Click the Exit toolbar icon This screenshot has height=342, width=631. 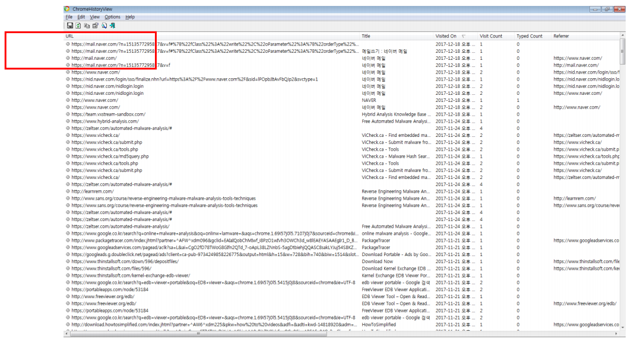[113, 25]
